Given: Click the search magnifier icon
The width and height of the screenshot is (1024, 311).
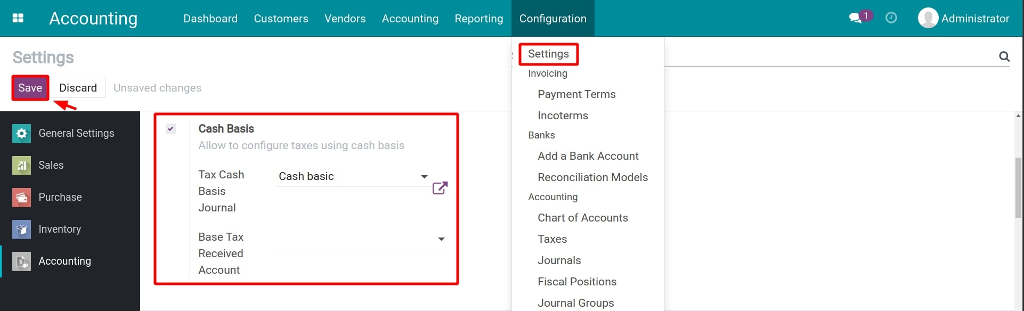Looking at the screenshot, I should pyautogui.click(x=1004, y=56).
